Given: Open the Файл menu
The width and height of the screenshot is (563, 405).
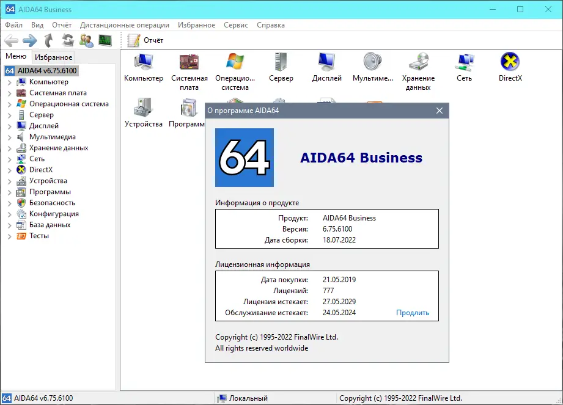Looking at the screenshot, I should (x=13, y=25).
